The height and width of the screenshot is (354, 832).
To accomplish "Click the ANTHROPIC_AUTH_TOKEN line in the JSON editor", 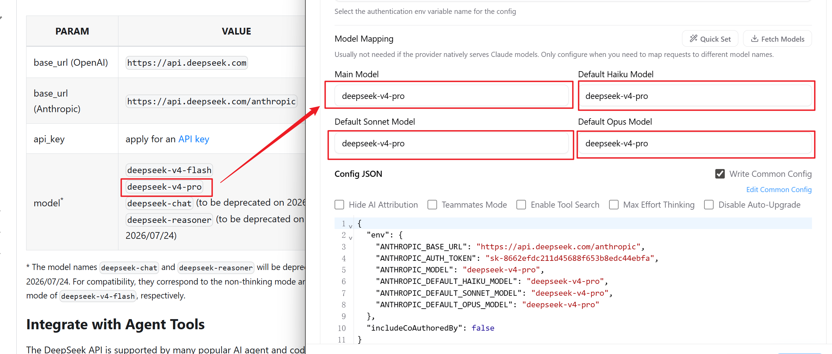I will pyautogui.click(x=517, y=258).
